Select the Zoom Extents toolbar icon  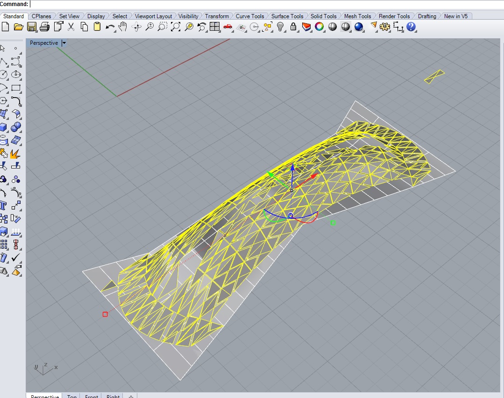[175, 27]
